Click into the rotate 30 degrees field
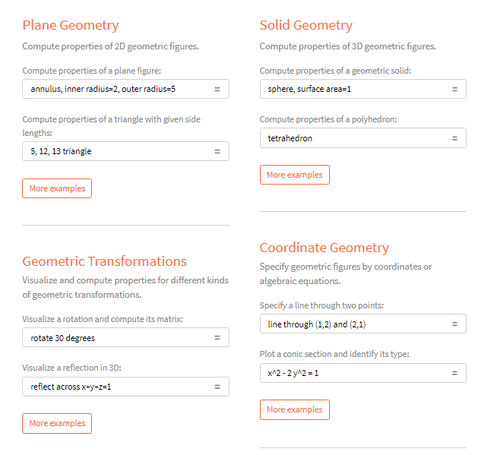Viewport: 478px width, 455px height. pyautogui.click(x=125, y=337)
